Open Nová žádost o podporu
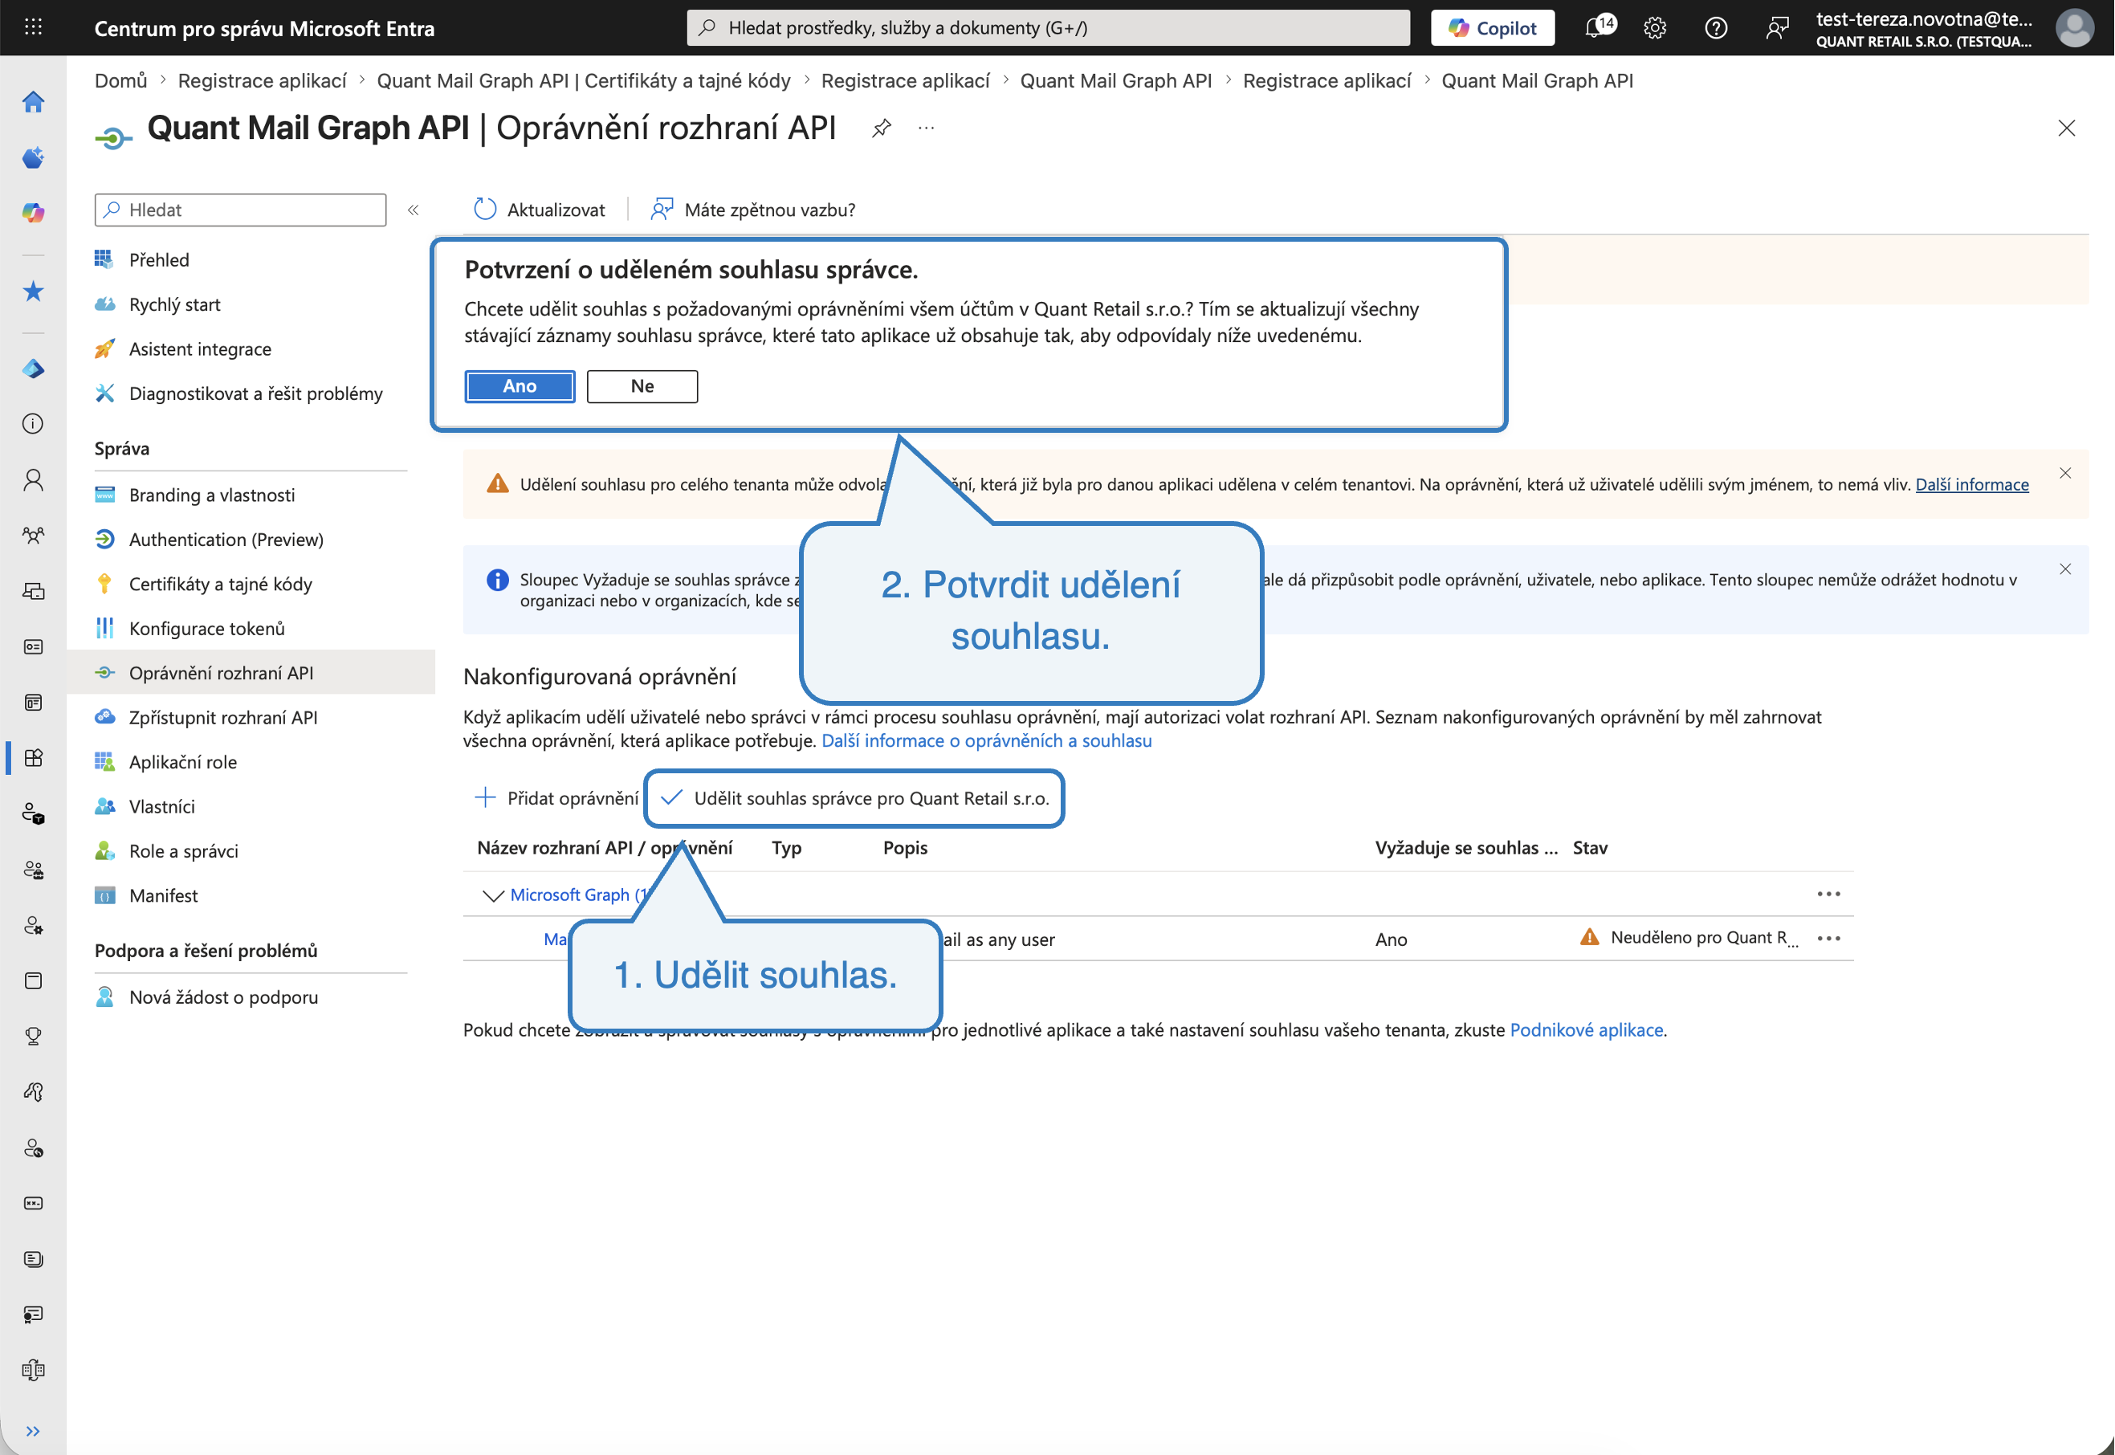Viewport: 2115px width, 1455px height. click(x=223, y=997)
